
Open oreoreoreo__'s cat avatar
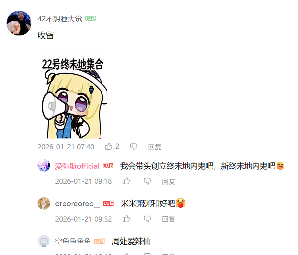(44, 203)
